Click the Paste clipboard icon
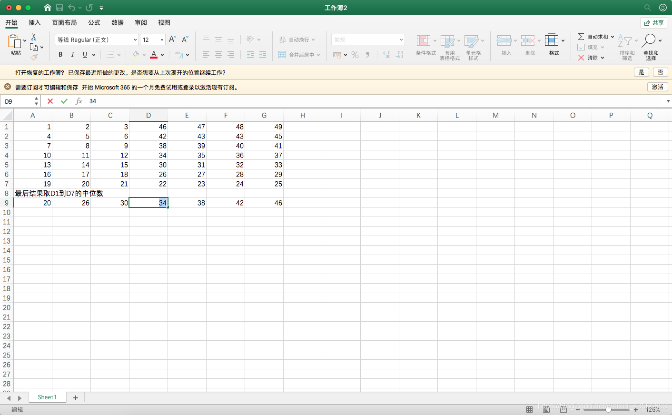Screen dimensions: 672x415 coord(14,42)
